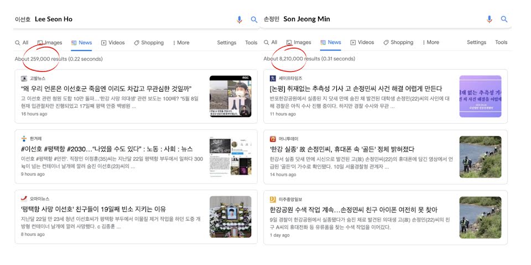The width and height of the screenshot is (531, 265).
Task: Click riverbank thumbnail of 미주중앙일보 article
Action: [480, 218]
